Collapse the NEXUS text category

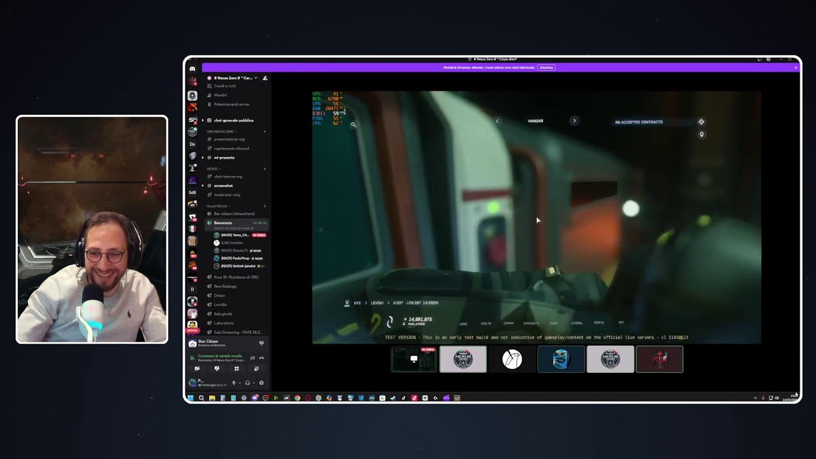click(x=213, y=169)
